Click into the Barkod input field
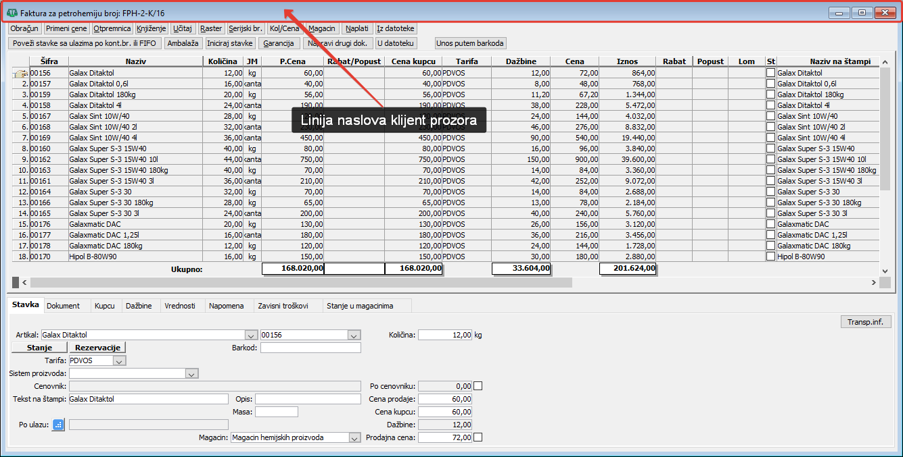The width and height of the screenshot is (903, 457). click(310, 348)
